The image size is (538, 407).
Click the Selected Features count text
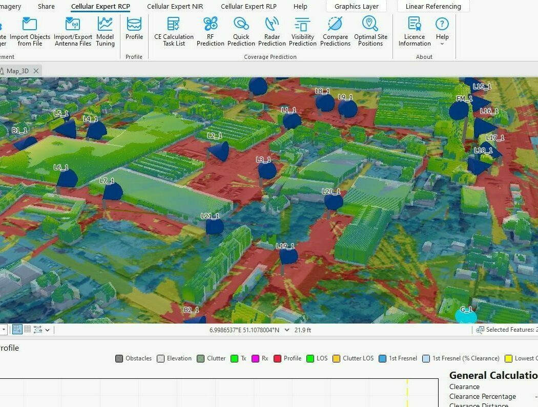(x=511, y=330)
